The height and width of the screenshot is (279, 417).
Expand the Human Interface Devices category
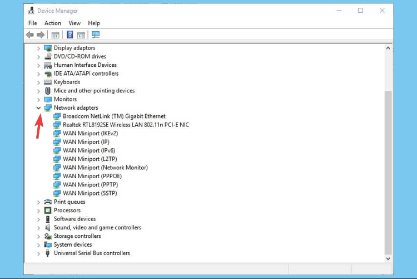pos(38,65)
